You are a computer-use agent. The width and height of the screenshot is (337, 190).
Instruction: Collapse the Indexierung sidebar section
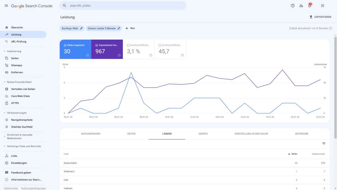coord(4,51)
